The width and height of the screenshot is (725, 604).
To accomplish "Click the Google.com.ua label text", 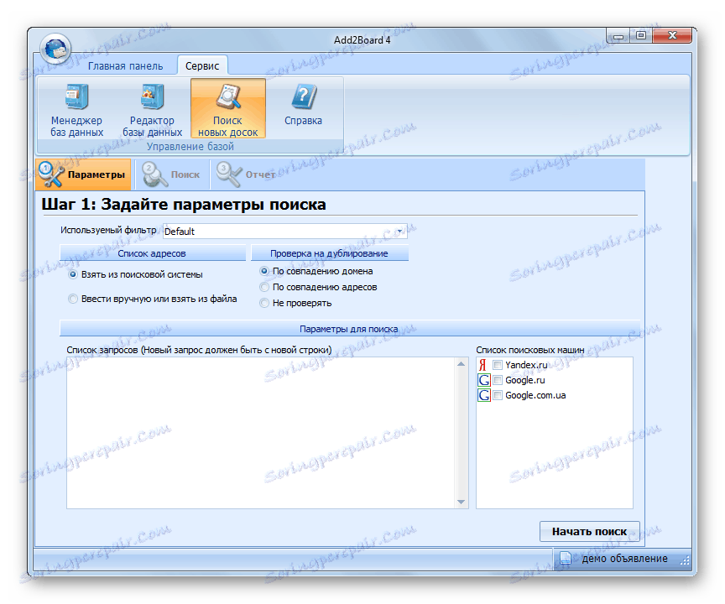I will [535, 396].
